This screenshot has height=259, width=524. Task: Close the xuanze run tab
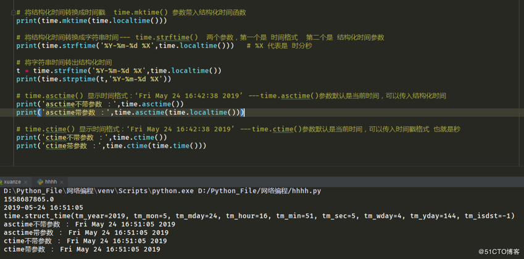(26, 182)
